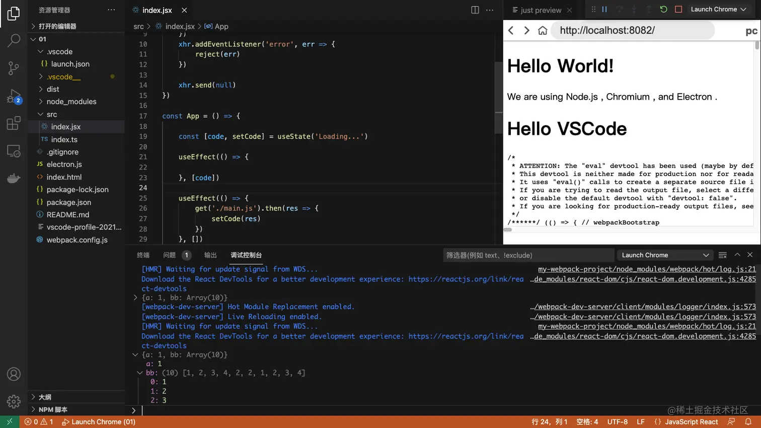Open the Explorer view in activity bar
The image size is (761, 428).
tap(14, 14)
